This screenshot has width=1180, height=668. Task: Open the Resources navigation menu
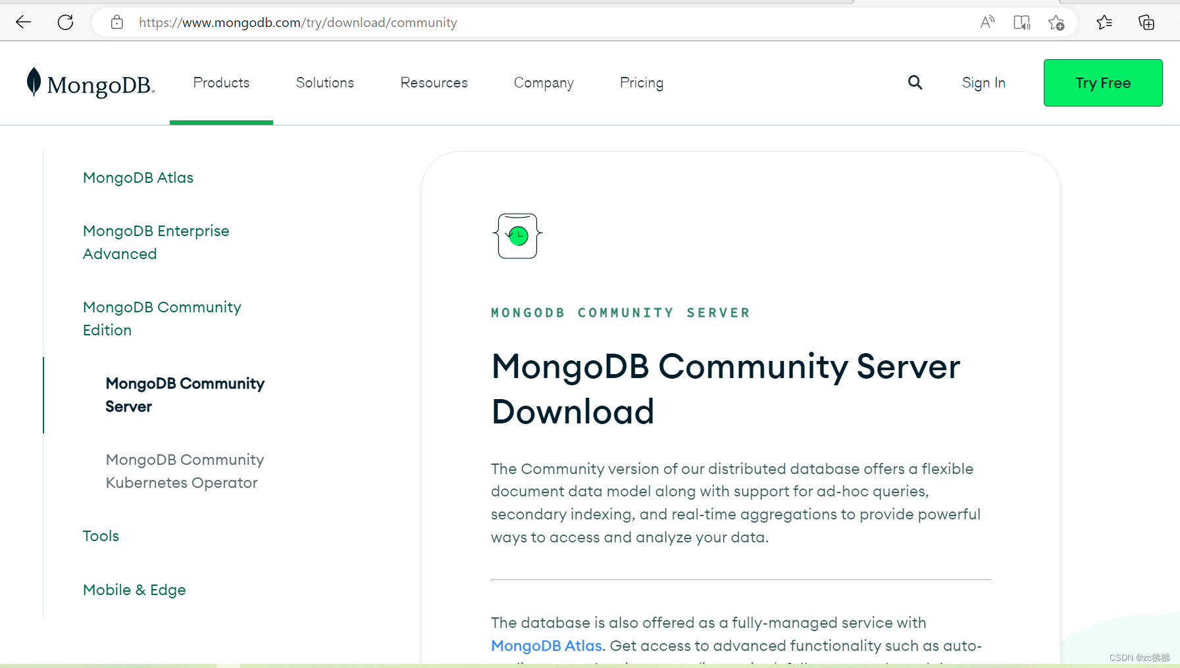[434, 82]
